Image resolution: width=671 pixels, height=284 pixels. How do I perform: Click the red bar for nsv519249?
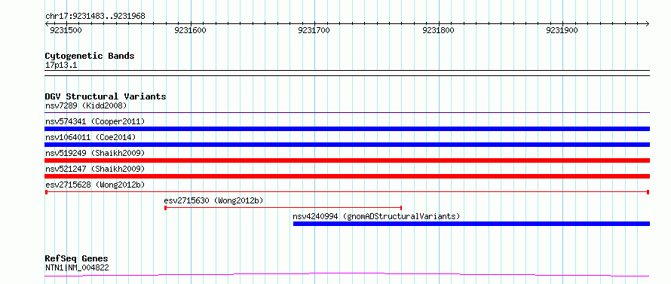[x=347, y=160]
